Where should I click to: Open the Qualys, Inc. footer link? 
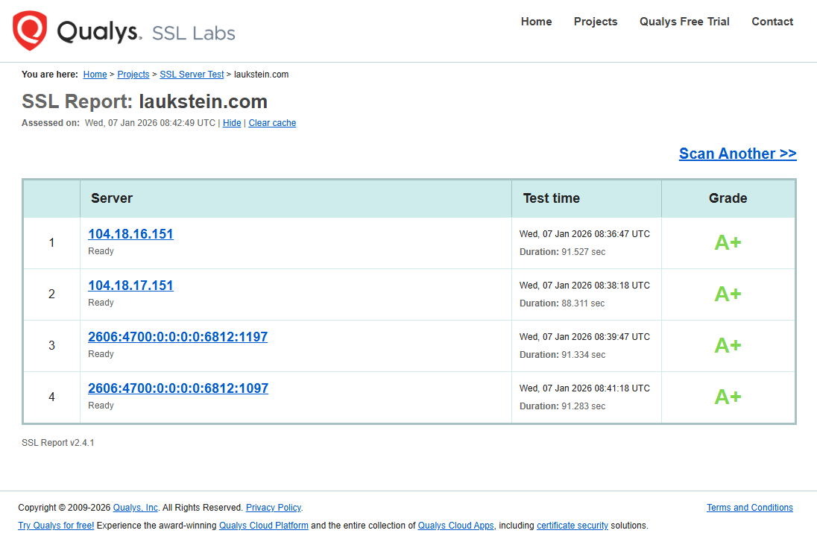point(136,508)
